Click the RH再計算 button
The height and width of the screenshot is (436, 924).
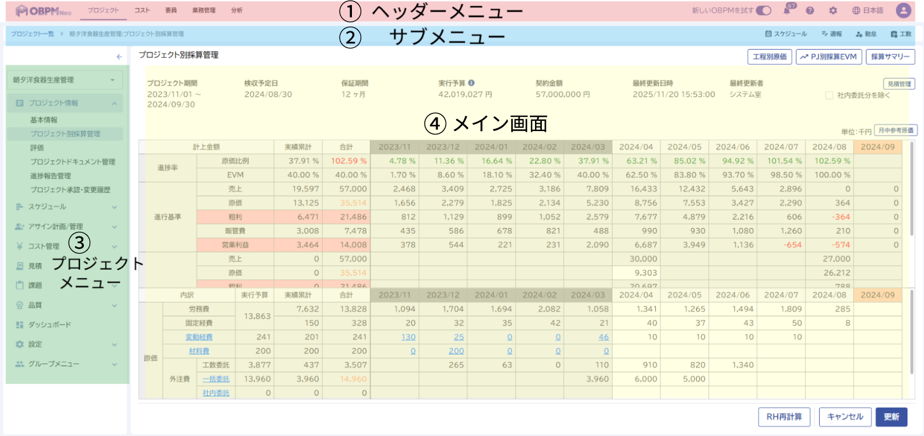point(784,417)
